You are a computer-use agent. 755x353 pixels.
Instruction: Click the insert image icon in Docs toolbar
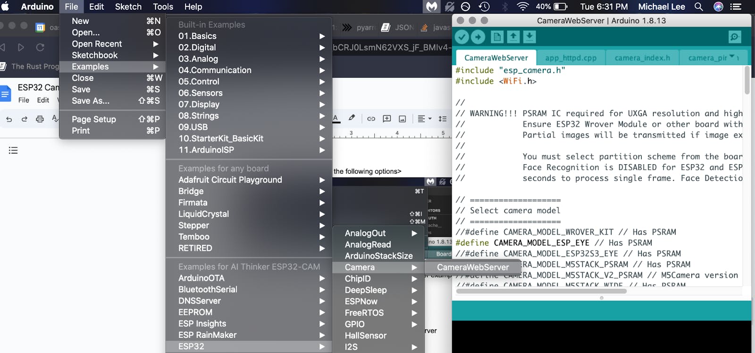point(403,118)
